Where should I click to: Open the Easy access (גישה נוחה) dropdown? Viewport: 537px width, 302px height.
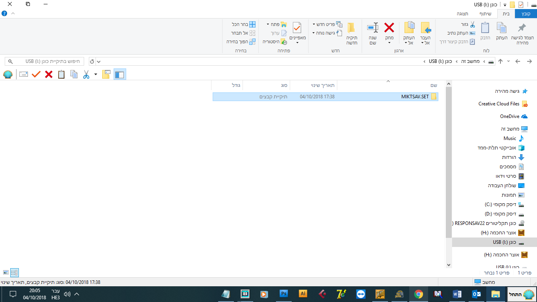(327, 33)
